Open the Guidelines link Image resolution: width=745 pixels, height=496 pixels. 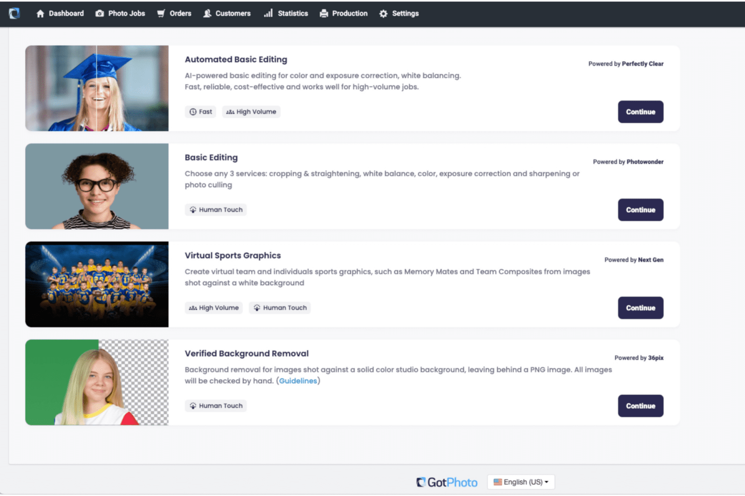298,381
